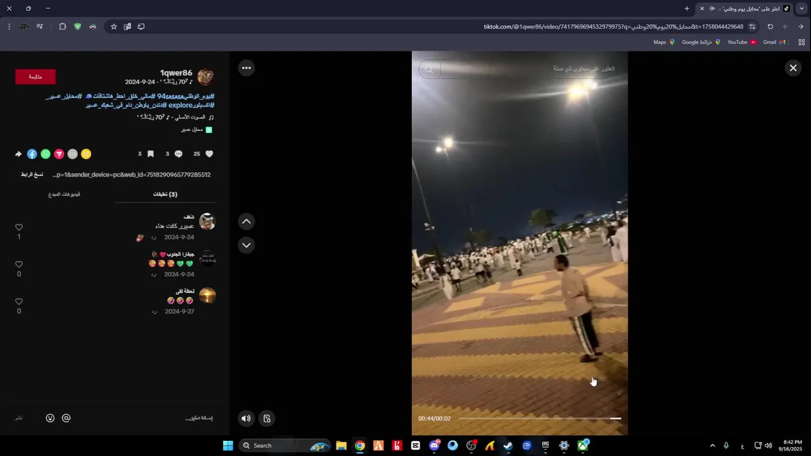Mute the video with speaker icon
This screenshot has width=811, height=456.
pyautogui.click(x=246, y=418)
